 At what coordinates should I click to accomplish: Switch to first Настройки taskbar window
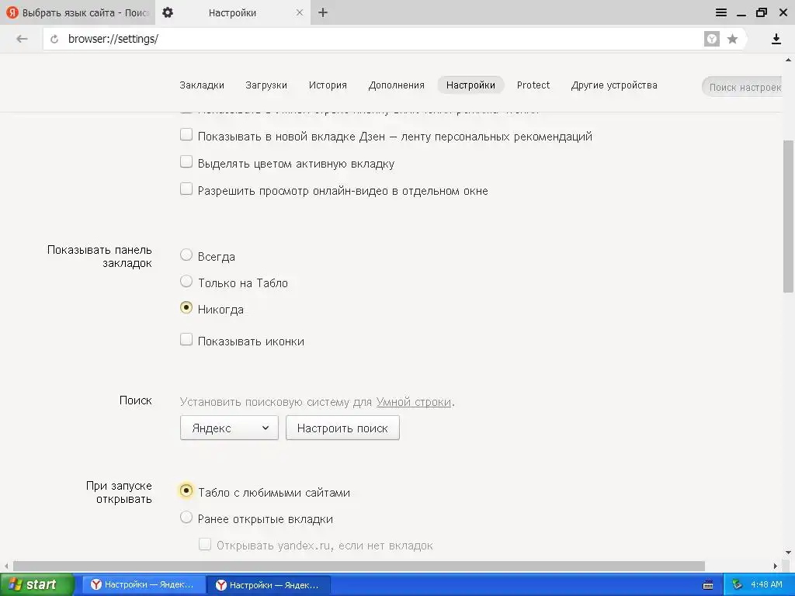point(143,584)
